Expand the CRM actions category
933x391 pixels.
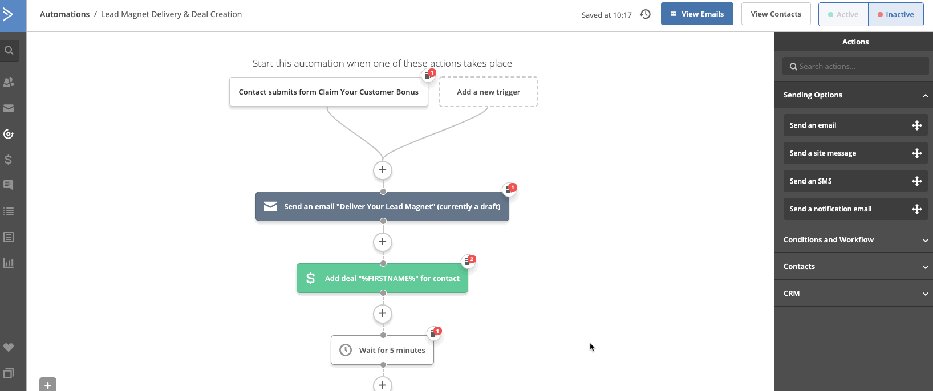[x=853, y=293]
